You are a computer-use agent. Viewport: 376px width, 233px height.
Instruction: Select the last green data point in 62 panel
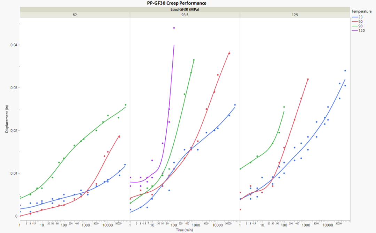[x=125, y=105]
